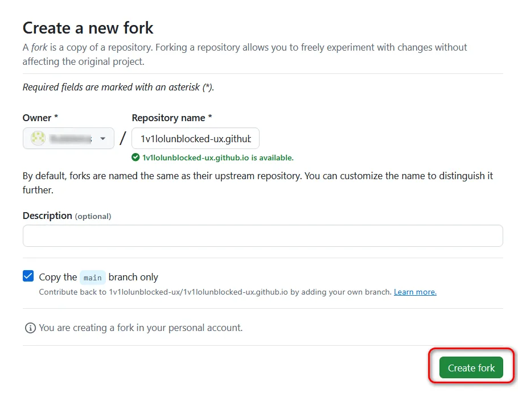Click the asterisk next to Owner label
The height and width of the screenshot is (393, 518).
click(x=55, y=118)
